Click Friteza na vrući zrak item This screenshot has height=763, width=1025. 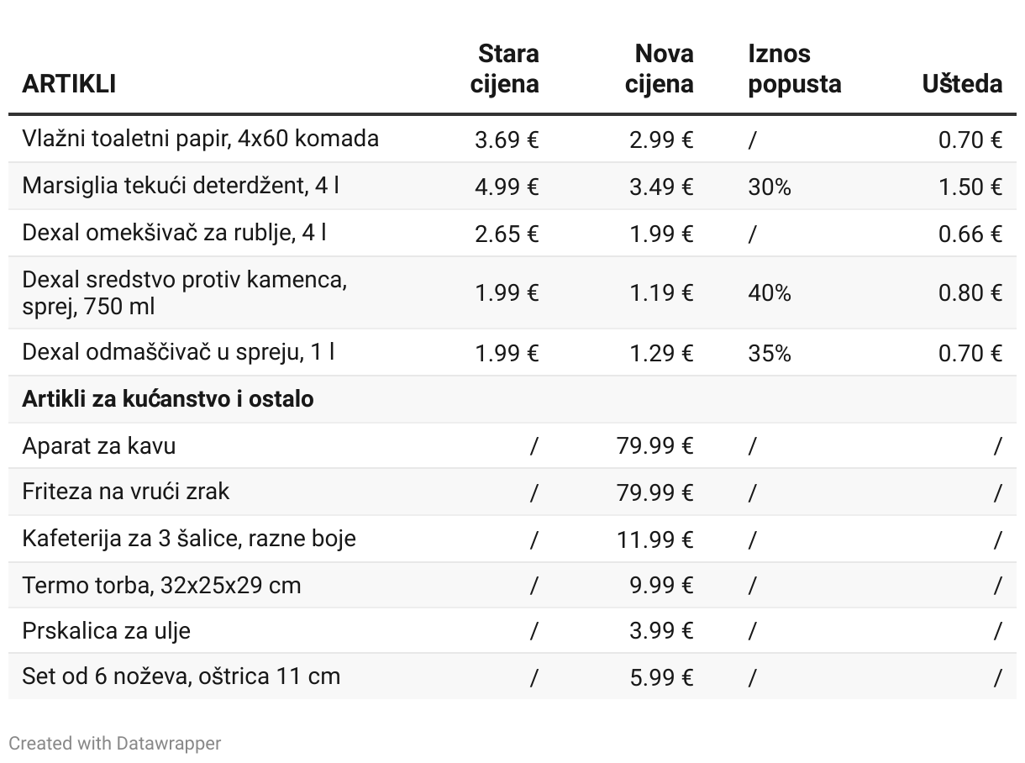[x=126, y=491]
